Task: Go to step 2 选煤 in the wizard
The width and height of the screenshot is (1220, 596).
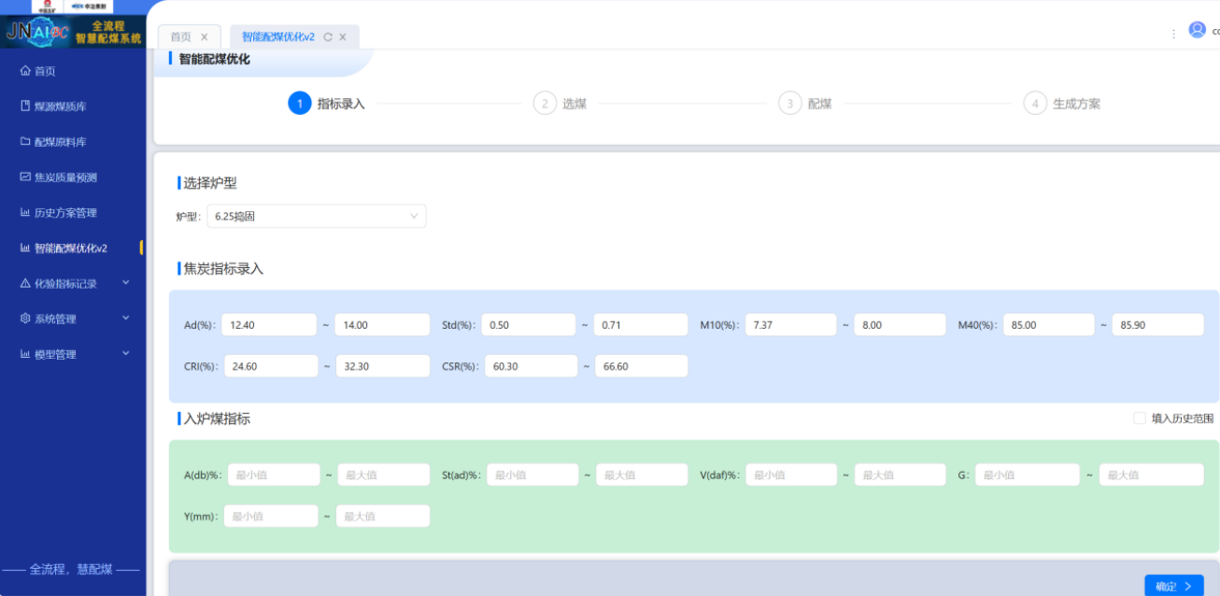Action: 545,104
